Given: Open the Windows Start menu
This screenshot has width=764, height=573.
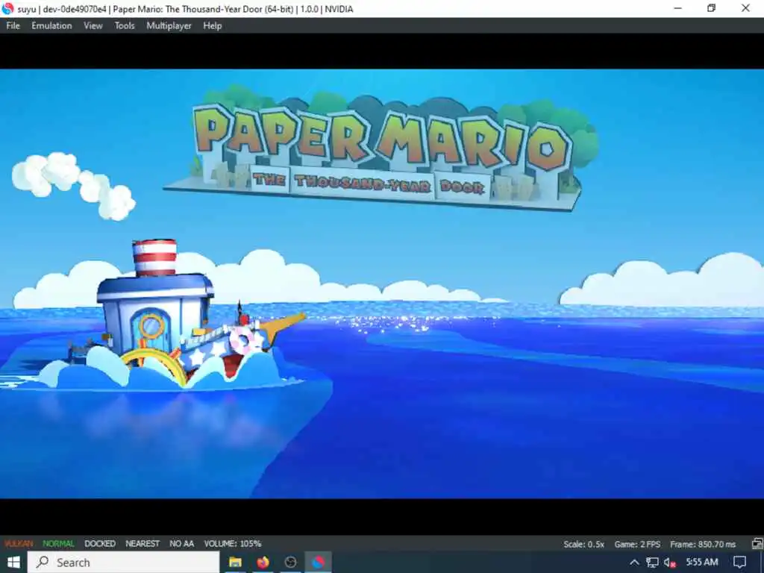Looking at the screenshot, I should click(x=13, y=563).
